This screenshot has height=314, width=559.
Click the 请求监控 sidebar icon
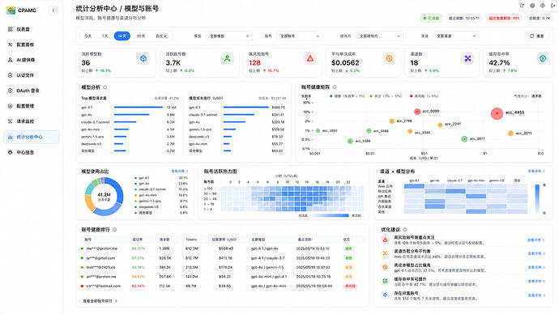pos(10,121)
